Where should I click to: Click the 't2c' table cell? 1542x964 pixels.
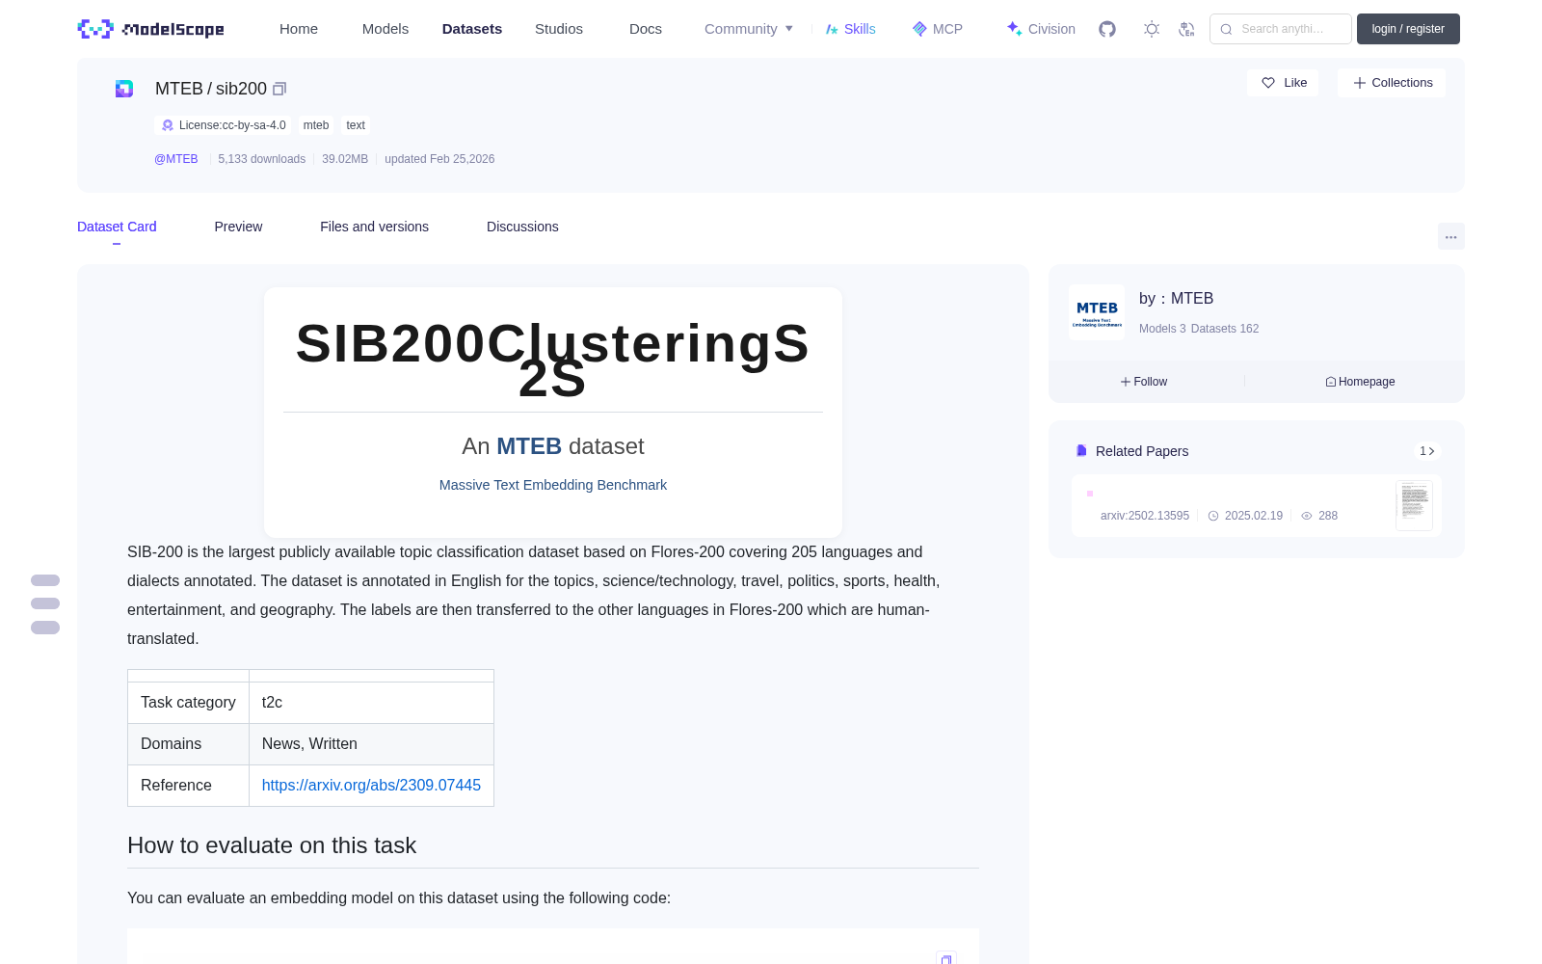pyautogui.click(x=371, y=703)
